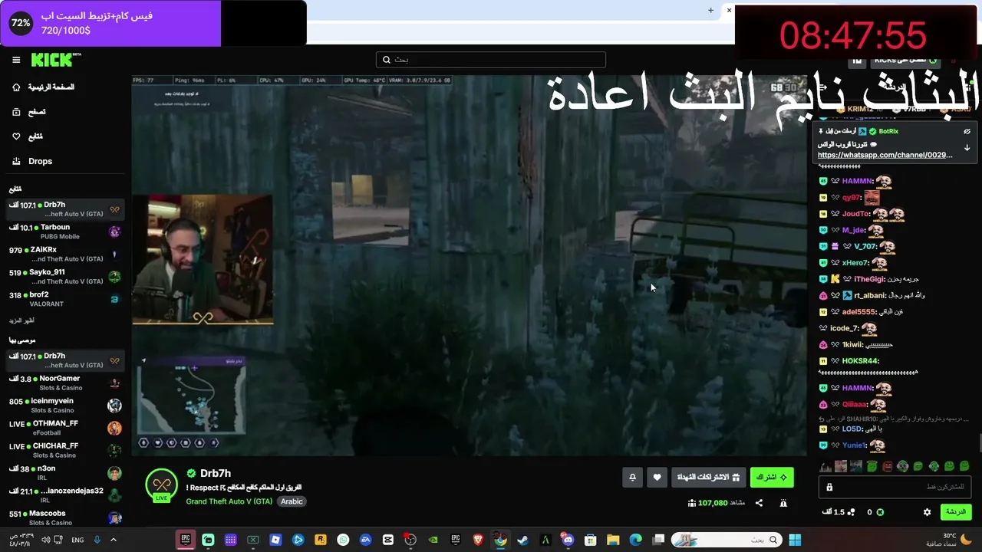
Task: Open the تصفح (Browse) sidebar item
Action: [x=29, y=112]
